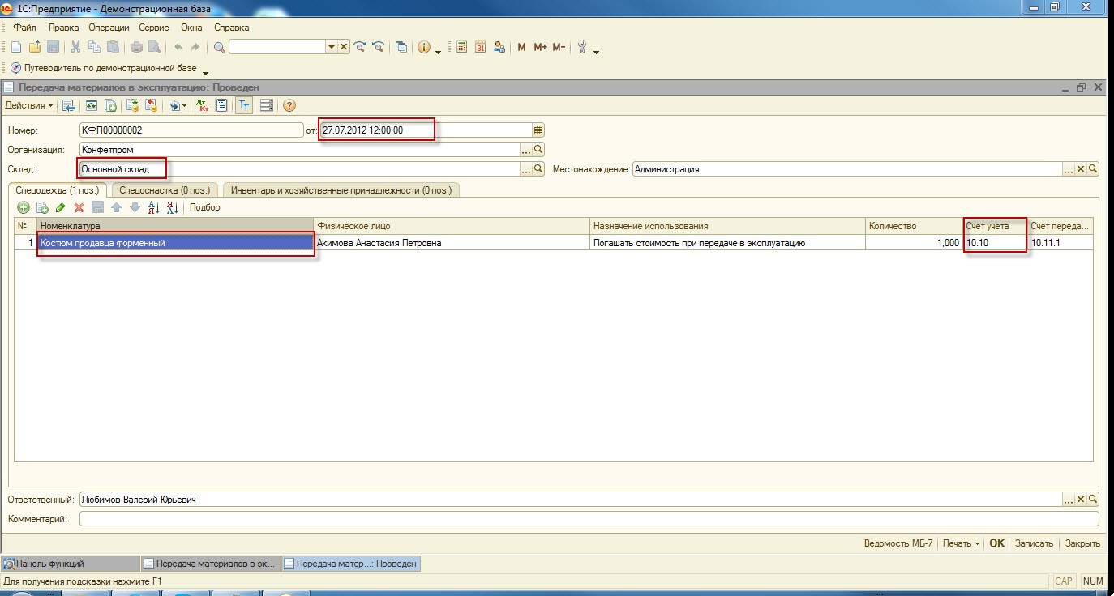Click the Ведомость МБ-7 button
1114x596 pixels.
[898, 543]
